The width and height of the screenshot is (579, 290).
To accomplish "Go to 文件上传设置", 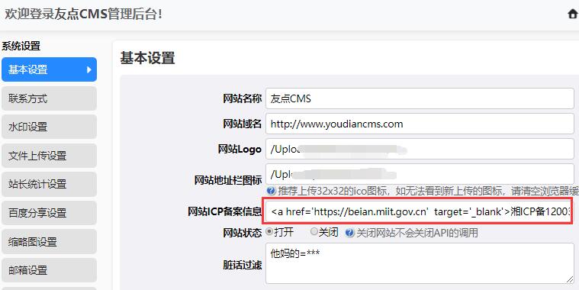I will pos(49,156).
